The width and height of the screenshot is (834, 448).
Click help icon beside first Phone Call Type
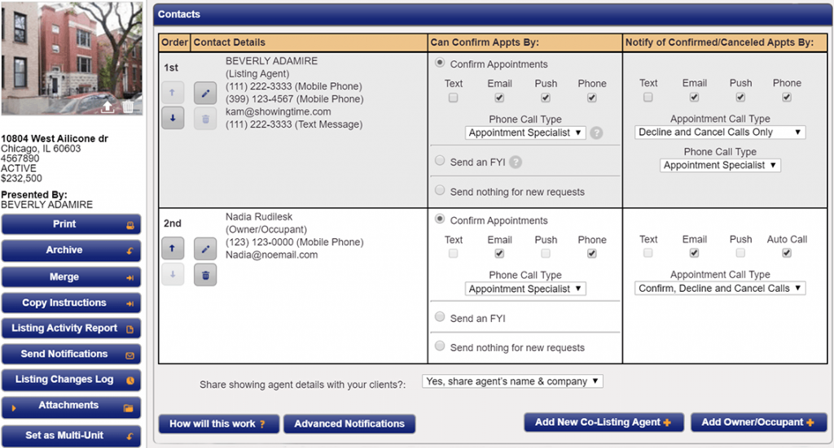click(596, 133)
